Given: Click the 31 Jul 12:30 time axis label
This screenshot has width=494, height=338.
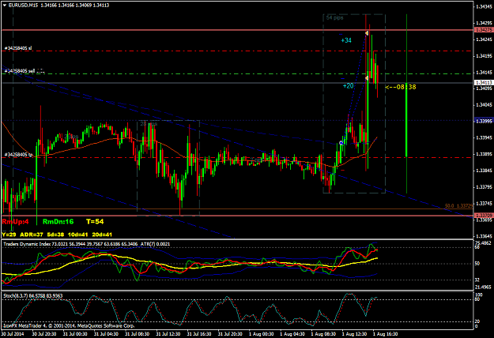Looking at the screenshot, I should coord(168,334).
